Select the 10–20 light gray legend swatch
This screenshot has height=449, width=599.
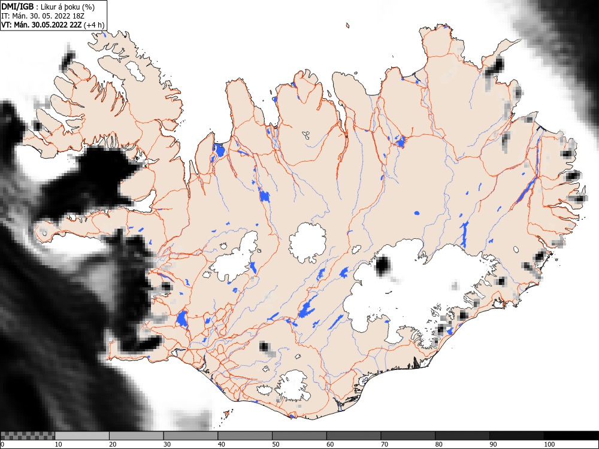[82, 436]
